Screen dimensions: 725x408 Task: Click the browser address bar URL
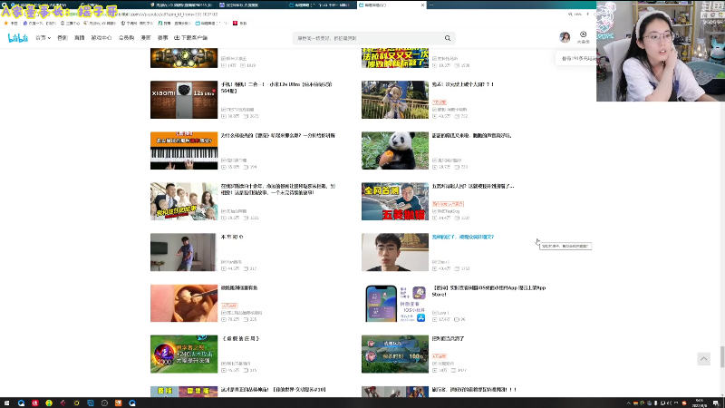click(169, 15)
